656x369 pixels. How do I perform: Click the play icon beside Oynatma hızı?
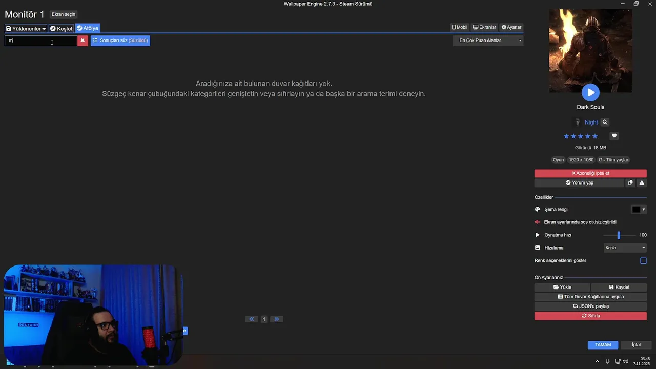click(x=538, y=235)
